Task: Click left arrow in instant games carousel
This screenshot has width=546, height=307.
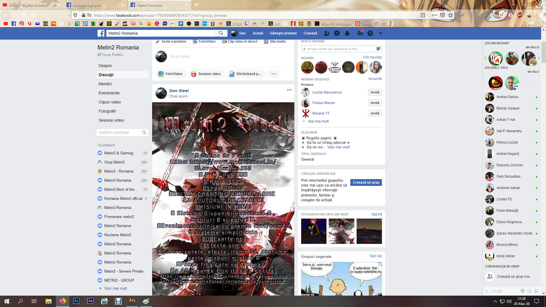Action: point(485,58)
